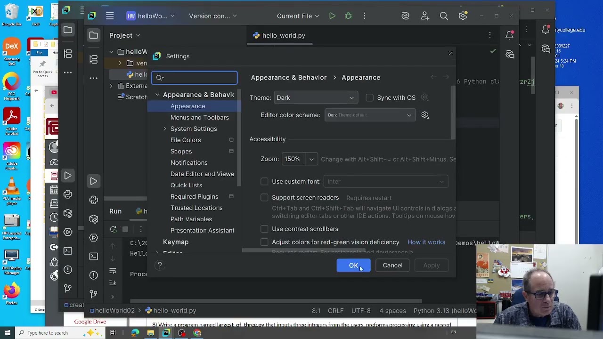Enable Support screen readers checkbox
Image resolution: width=603 pixels, height=339 pixels.
click(x=264, y=197)
